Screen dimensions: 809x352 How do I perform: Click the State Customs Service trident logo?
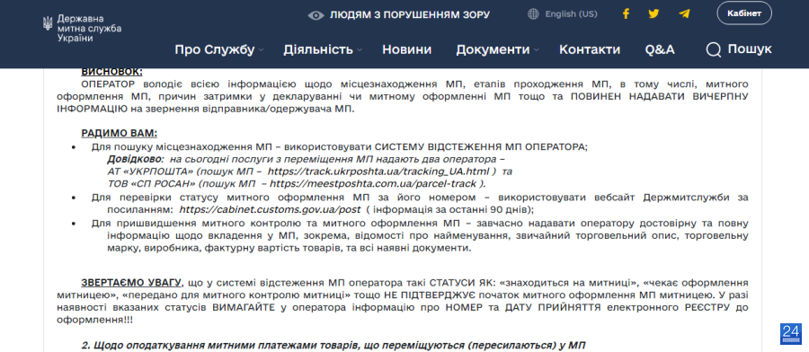point(48,23)
